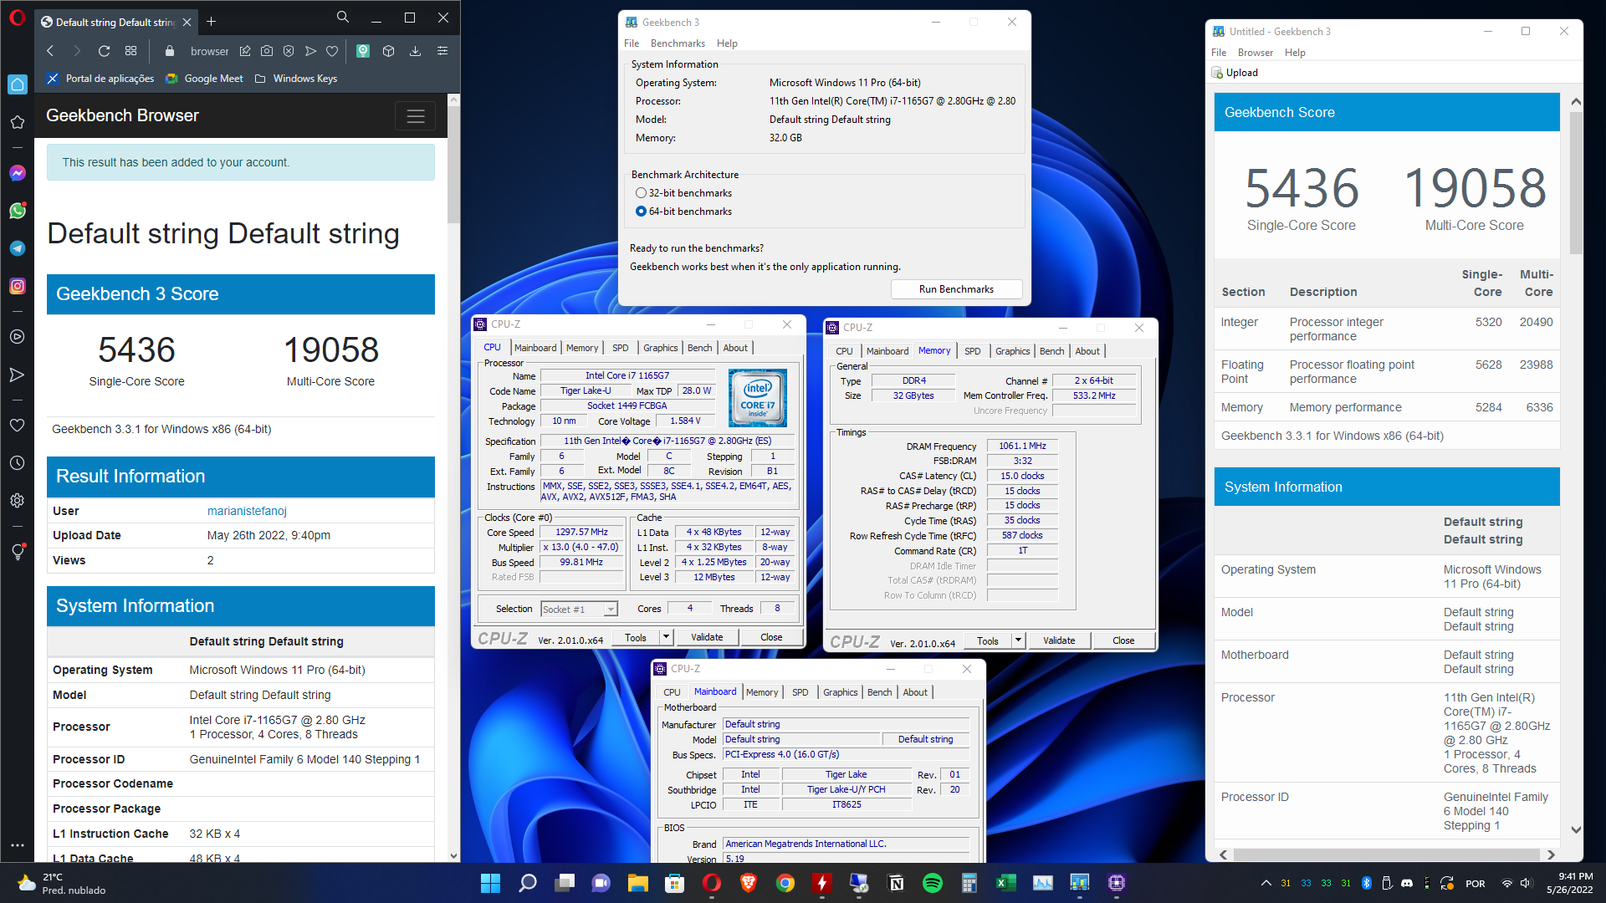Open Notion from the taskbar
Screen dimensions: 1606x903
[896, 883]
